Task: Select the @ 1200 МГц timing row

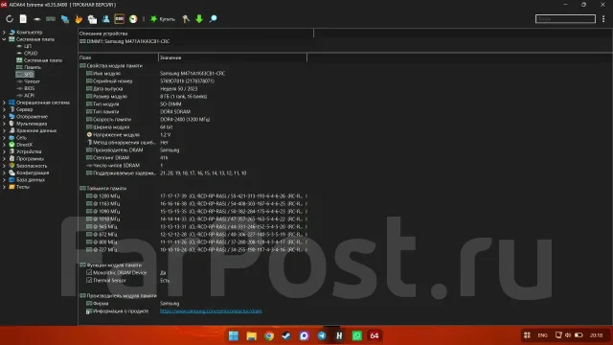Action: (193, 195)
